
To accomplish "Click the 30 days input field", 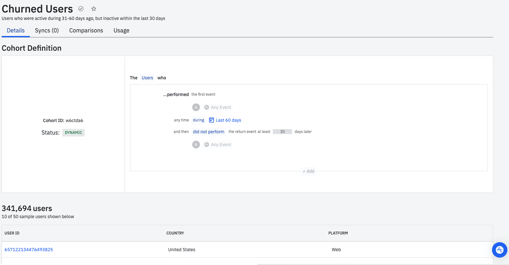I will tap(282, 132).
